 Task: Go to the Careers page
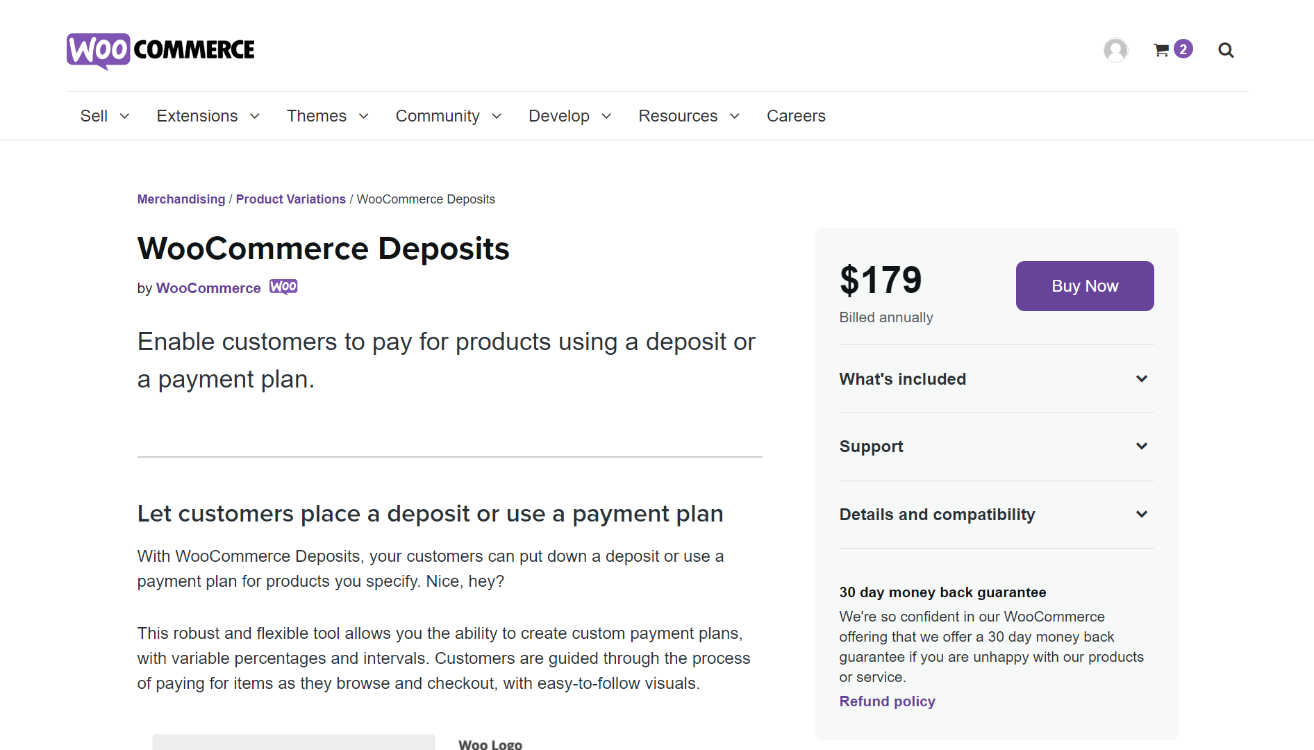796,116
